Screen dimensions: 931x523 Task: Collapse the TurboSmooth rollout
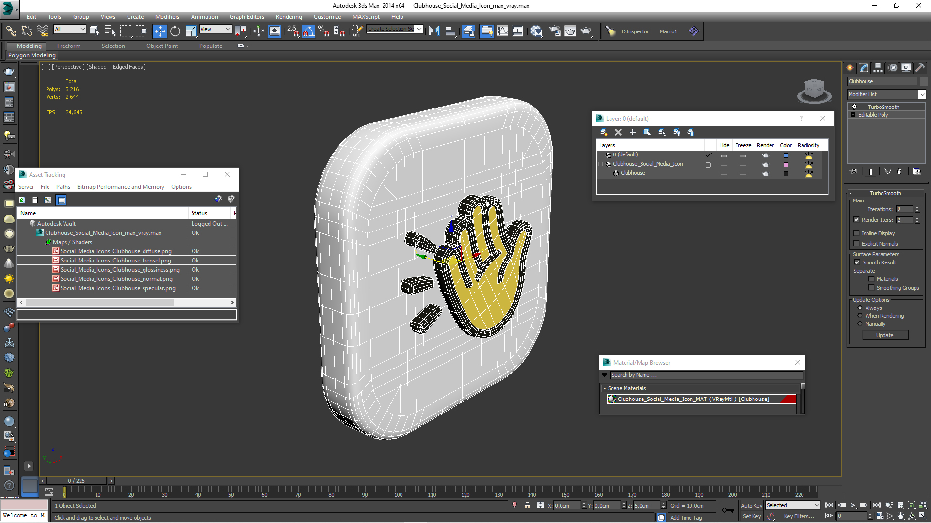(x=885, y=193)
